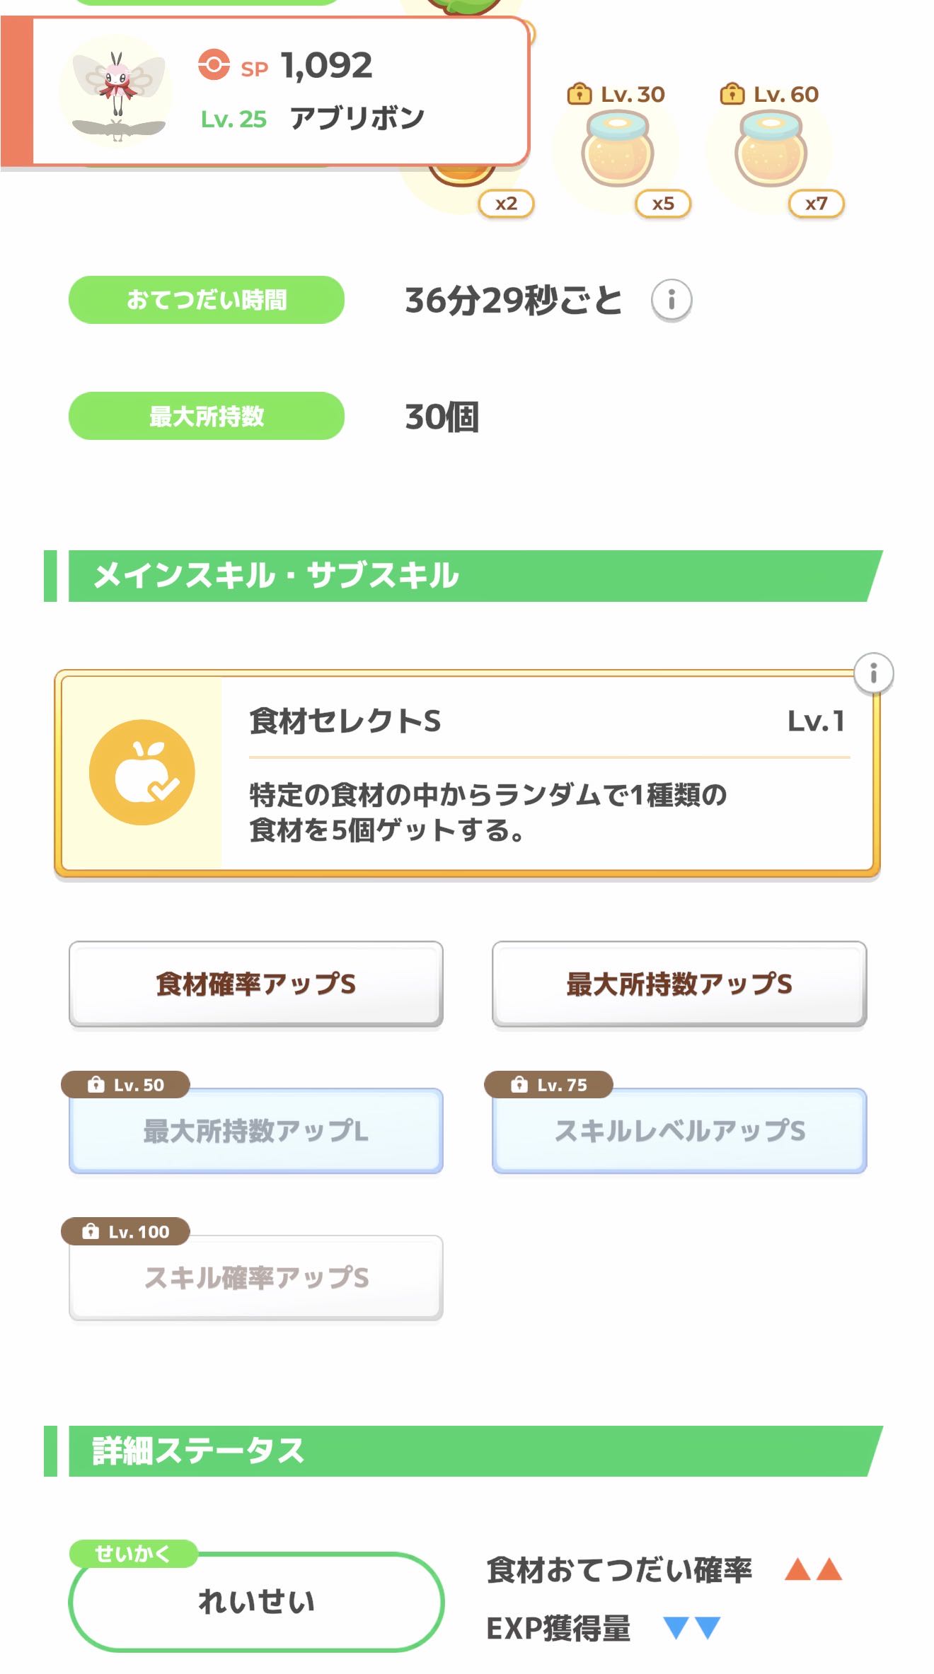Viewport: 934px width, 1674px height.
Task: Tap the apple ingredient-select skill icon
Action: pyautogui.click(x=142, y=772)
